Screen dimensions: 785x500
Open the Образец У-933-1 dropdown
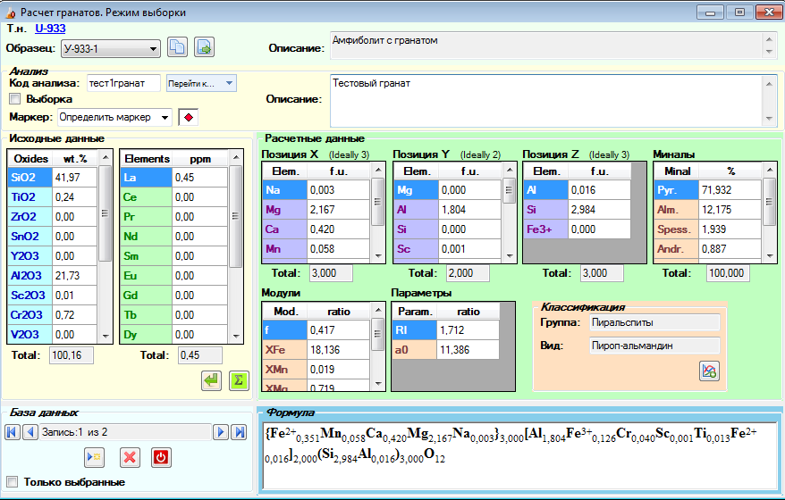pos(111,48)
